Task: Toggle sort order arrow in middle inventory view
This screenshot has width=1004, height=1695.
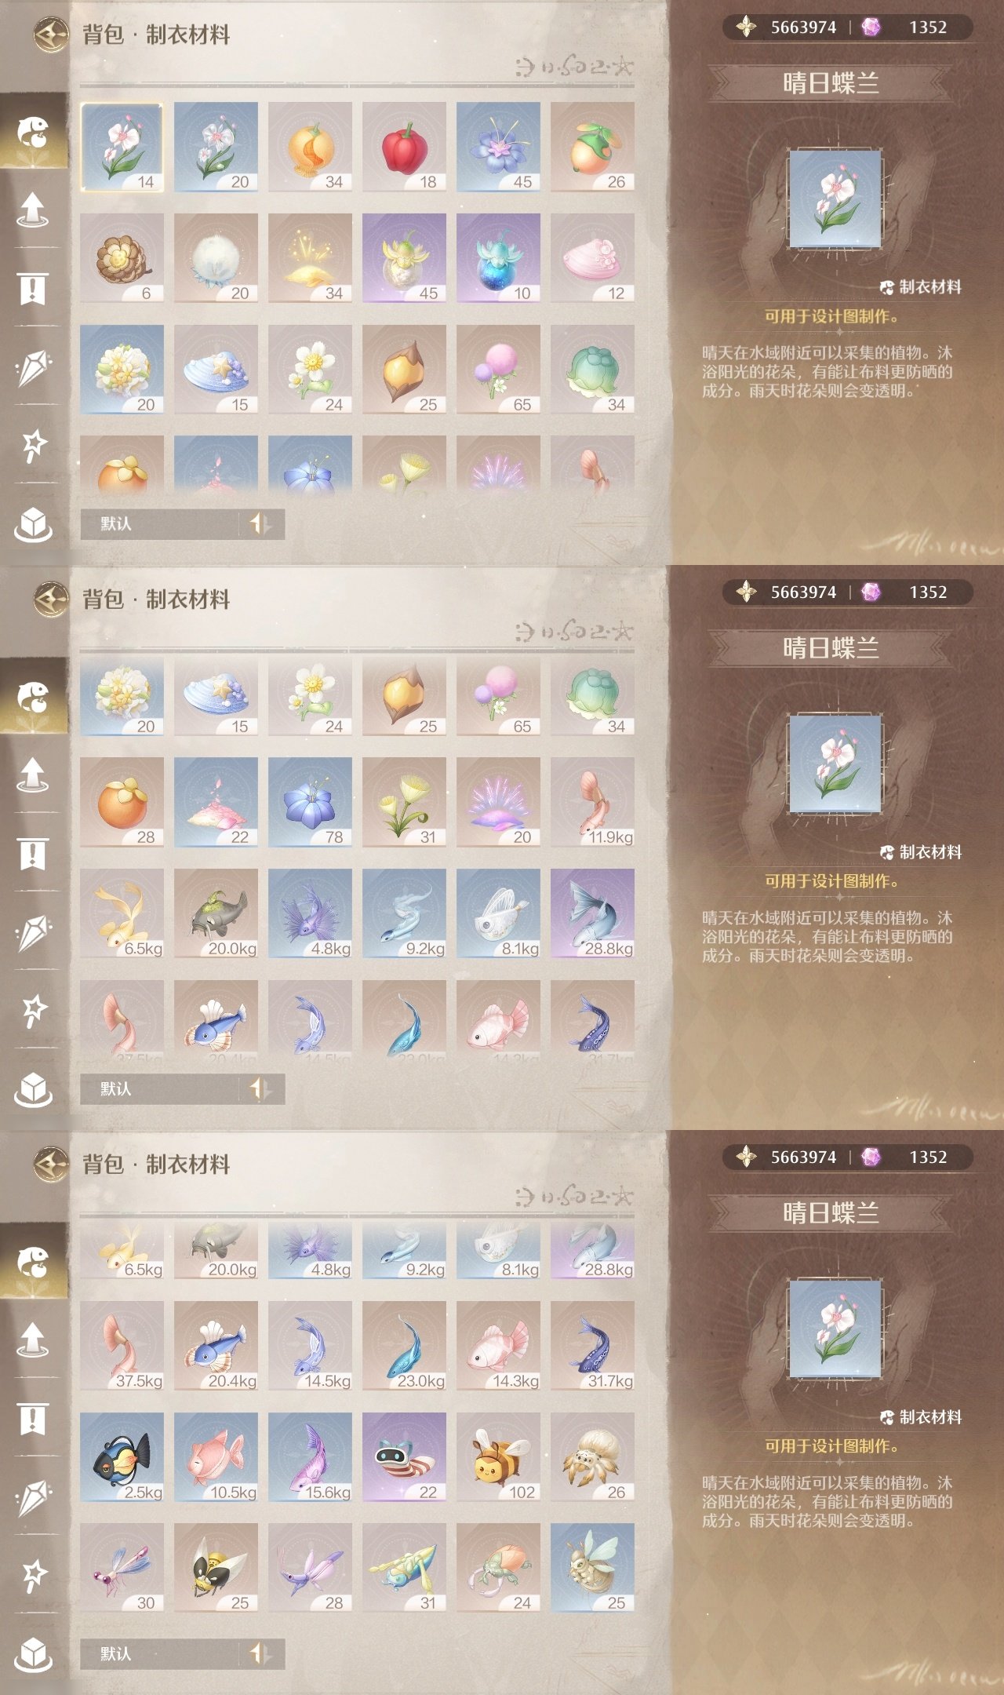Action: click(x=260, y=1088)
